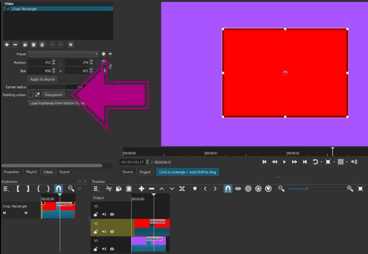Open the timeline hamburger menu
This screenshot has width=368, height=254.
tap(96, 189)
